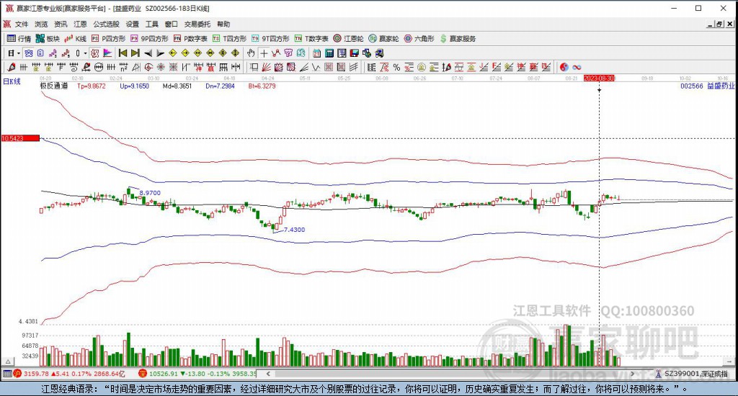Select the hand pan tool
The width and height of the screenshot is (738, 396).
point(250,53)
